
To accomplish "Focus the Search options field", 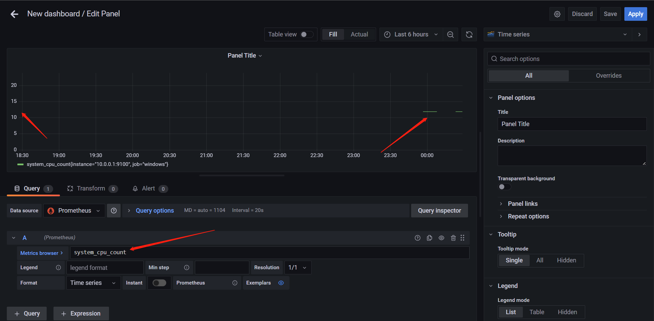I will click(x=569, y=59).
